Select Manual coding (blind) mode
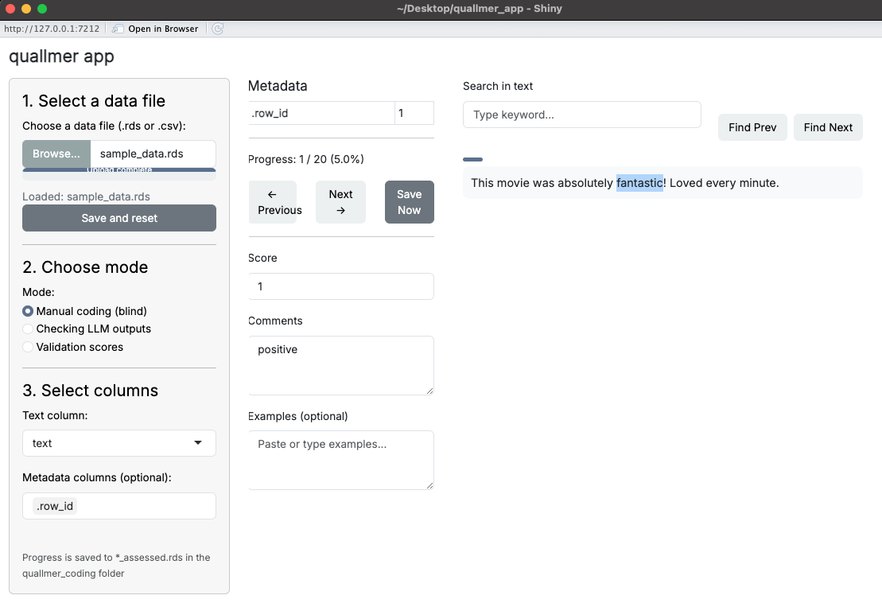This screenshot has width=882, height=607. [28, 311]
